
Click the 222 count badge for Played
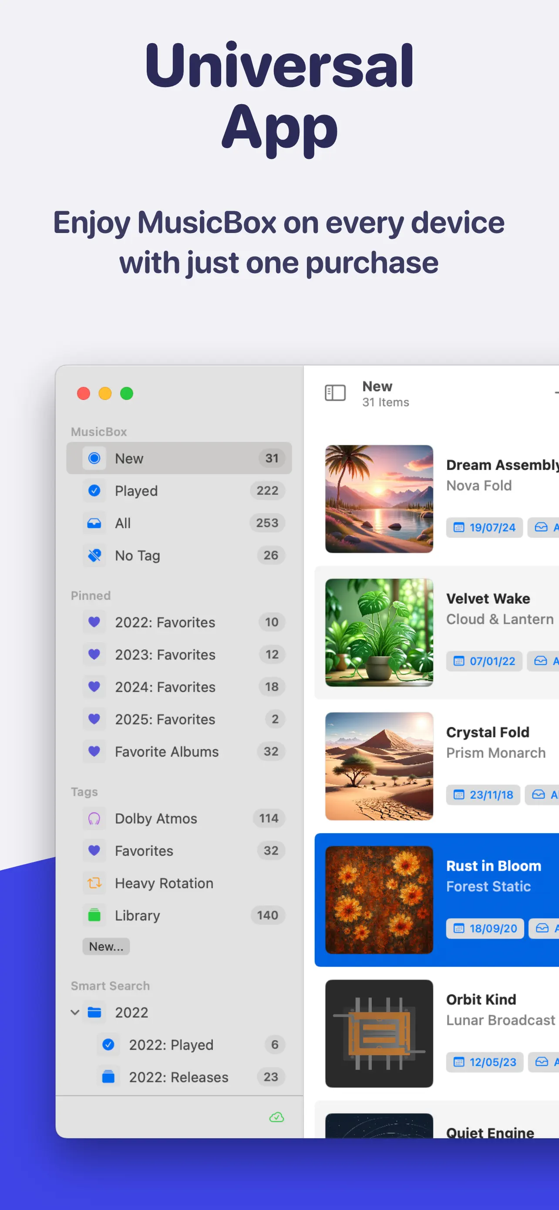[268, 490]
